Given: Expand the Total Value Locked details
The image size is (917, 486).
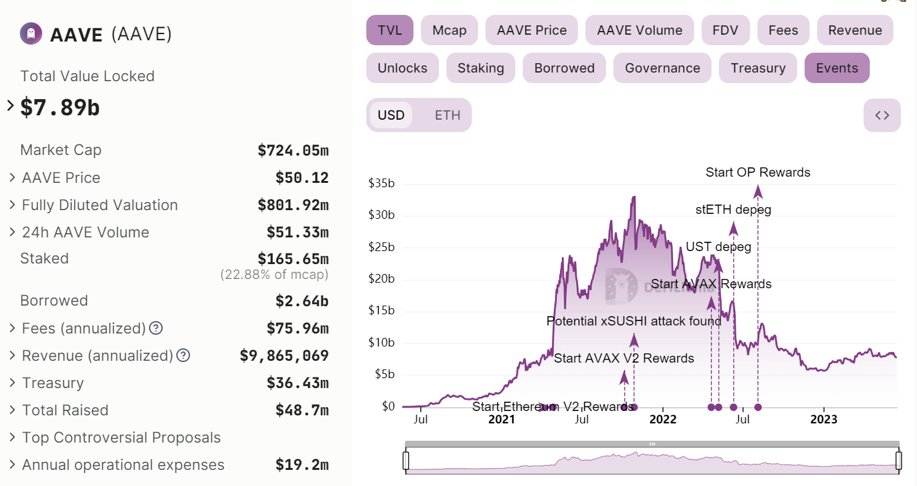Looking at the screenshot, I should click(10, 105).
